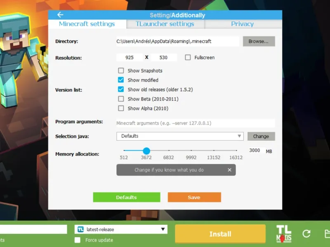Click the 13152 slider label
This screenshot has width=330, height=247.
[214, 158]
